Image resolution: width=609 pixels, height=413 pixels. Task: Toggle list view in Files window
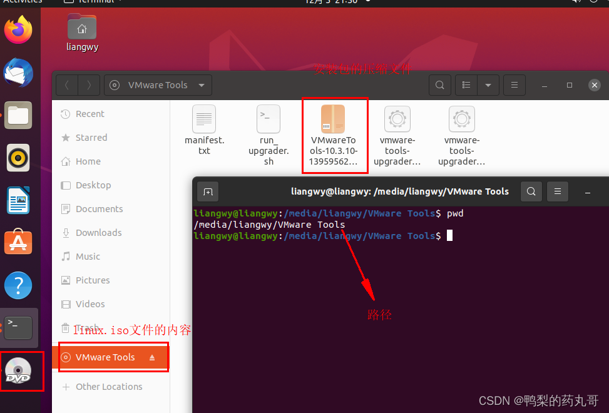[466, 85]
